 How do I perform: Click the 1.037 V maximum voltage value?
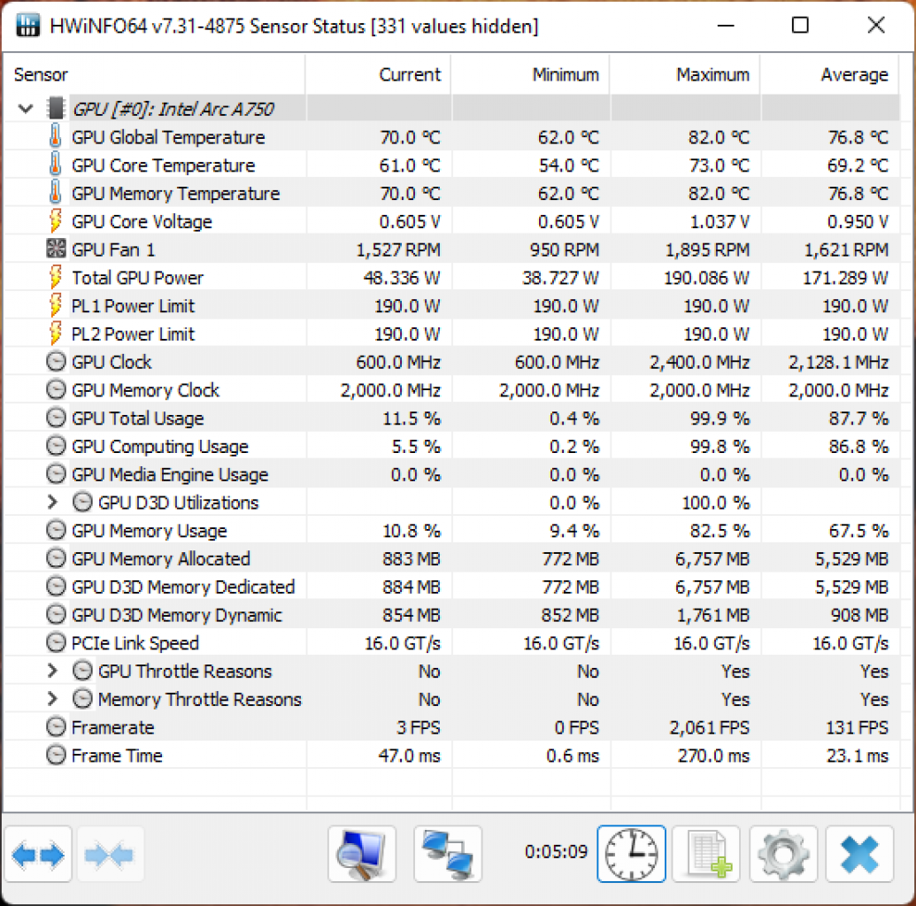click(x=720, y=221)
